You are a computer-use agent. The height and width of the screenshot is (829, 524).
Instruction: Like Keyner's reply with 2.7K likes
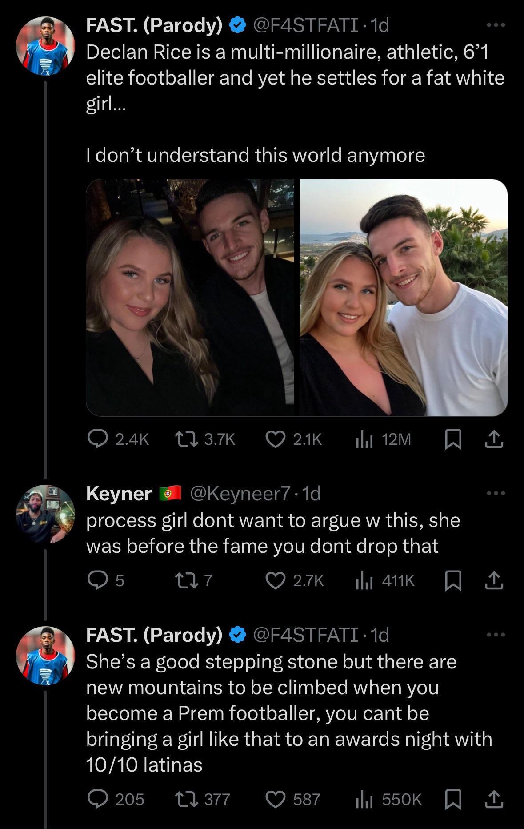point(275,580)
